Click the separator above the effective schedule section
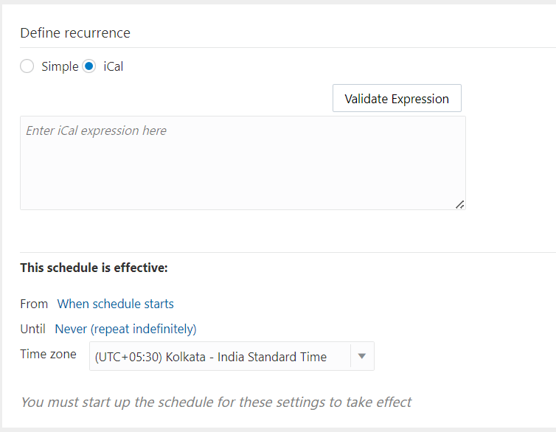The height and width of the screenshot is (432, 556). click(288, 252)
